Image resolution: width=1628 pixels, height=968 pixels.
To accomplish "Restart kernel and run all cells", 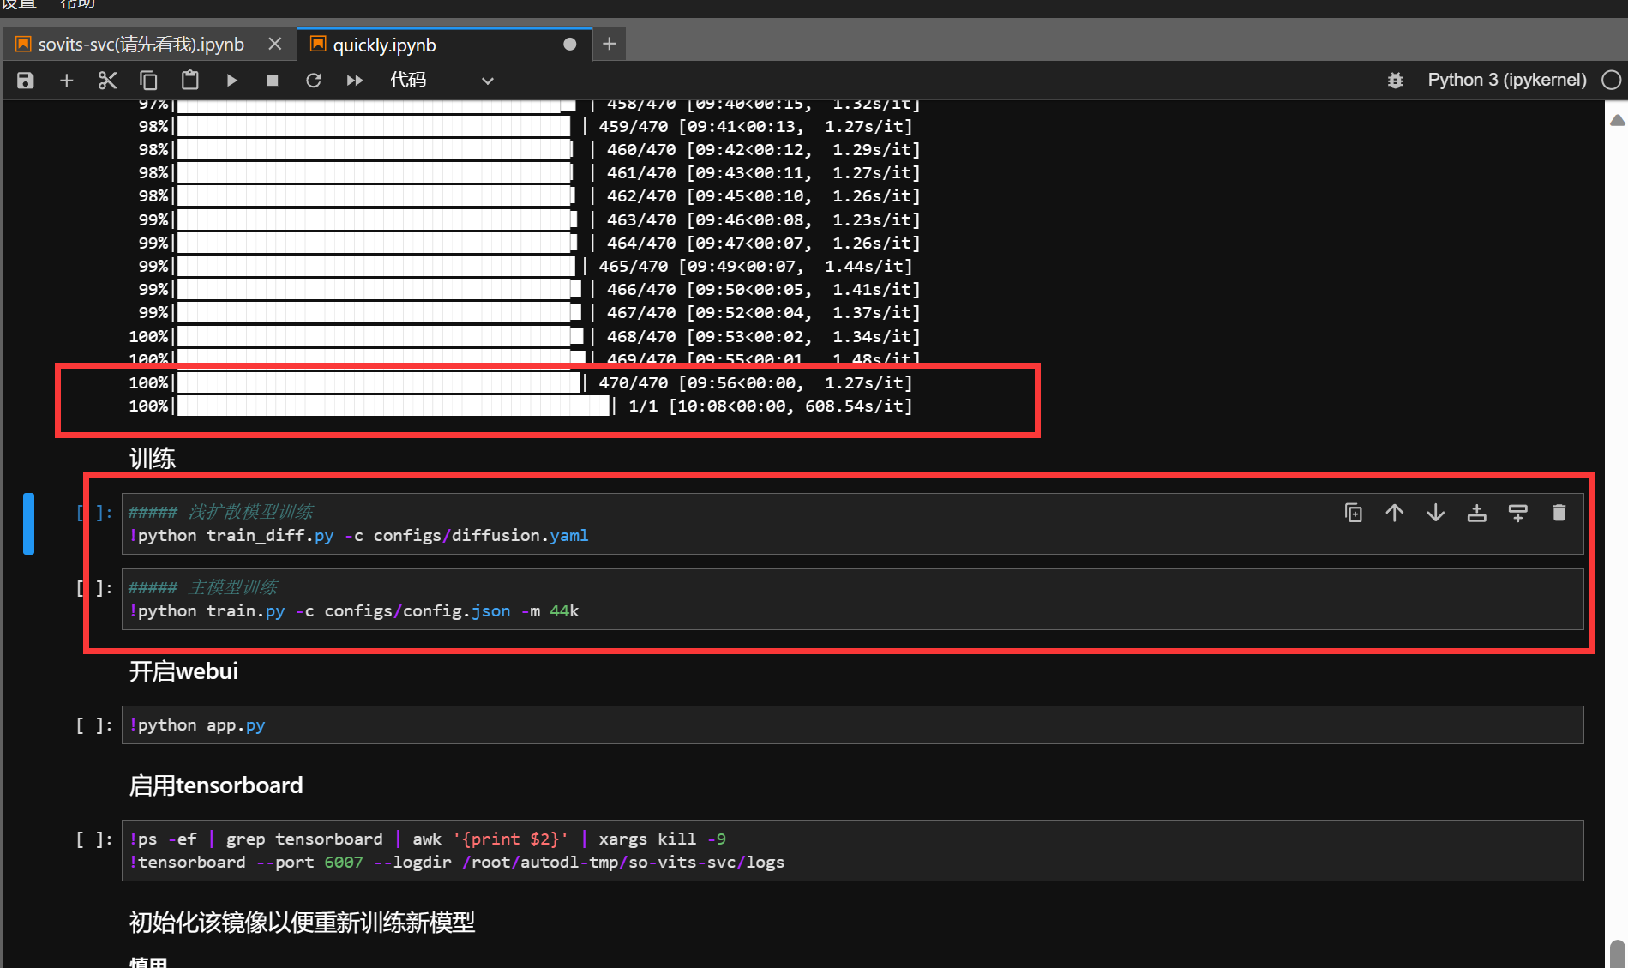I will (x=355, y=81).
